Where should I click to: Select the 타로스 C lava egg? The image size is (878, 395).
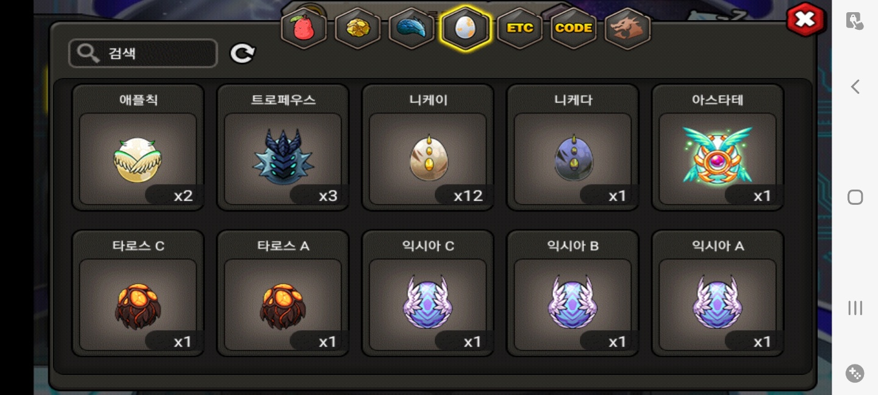click(x=138, y=293)
